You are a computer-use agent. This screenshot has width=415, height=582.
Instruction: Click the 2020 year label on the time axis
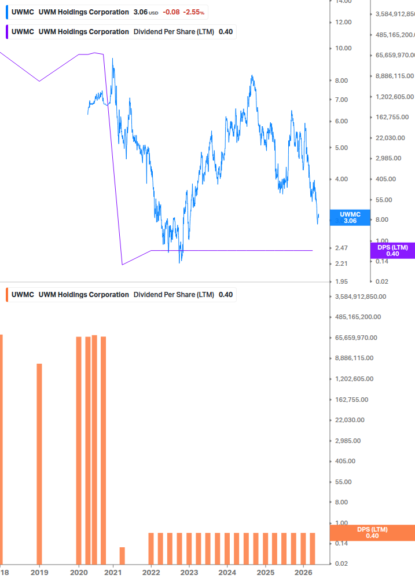point(79,573)
